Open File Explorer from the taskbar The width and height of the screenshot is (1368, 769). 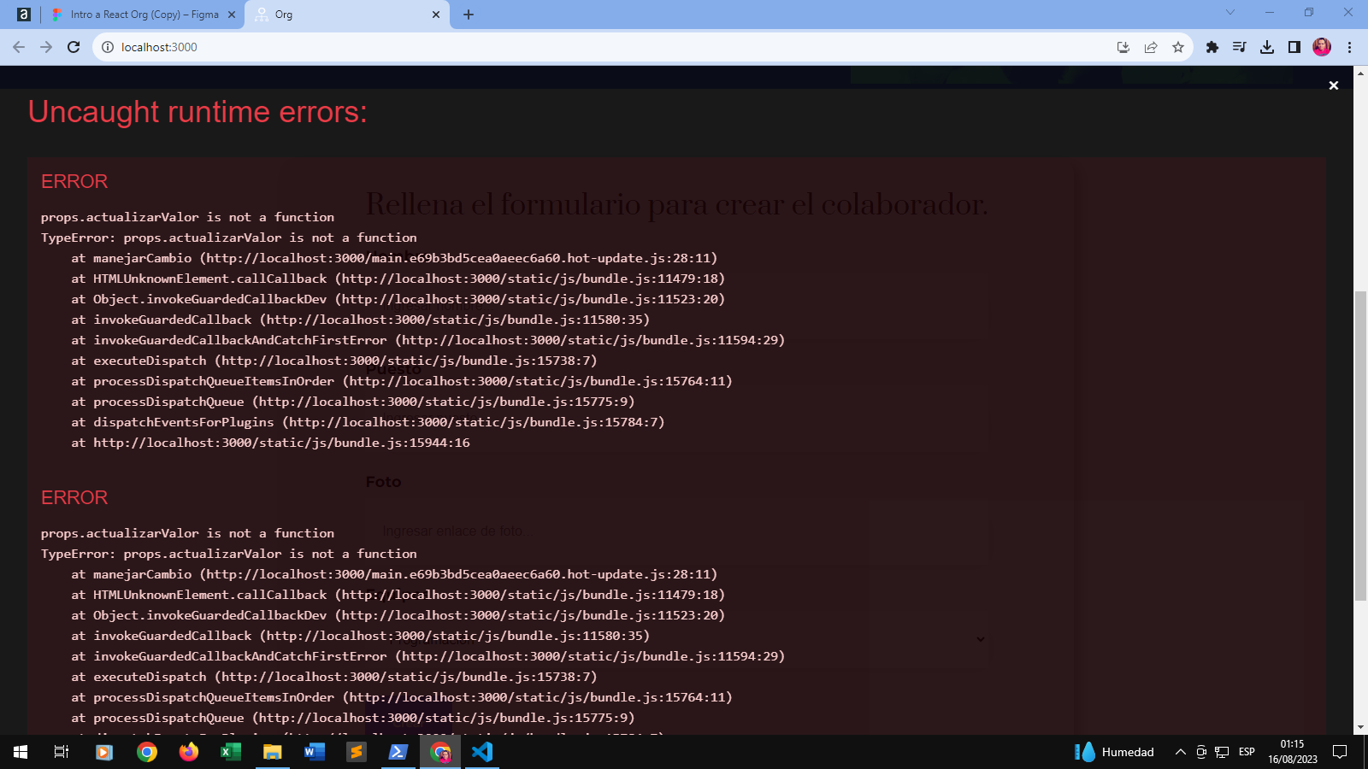pos(273,752)
